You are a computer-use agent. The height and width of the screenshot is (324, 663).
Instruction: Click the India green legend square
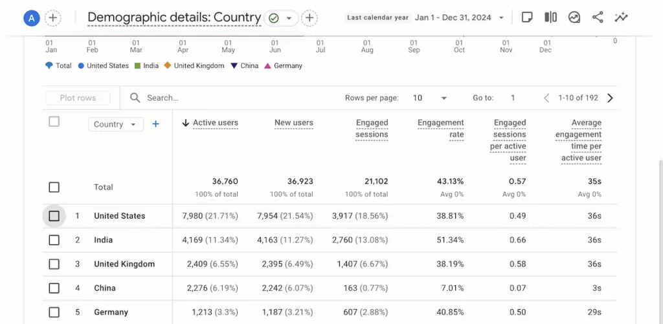[x=137, y=65]
